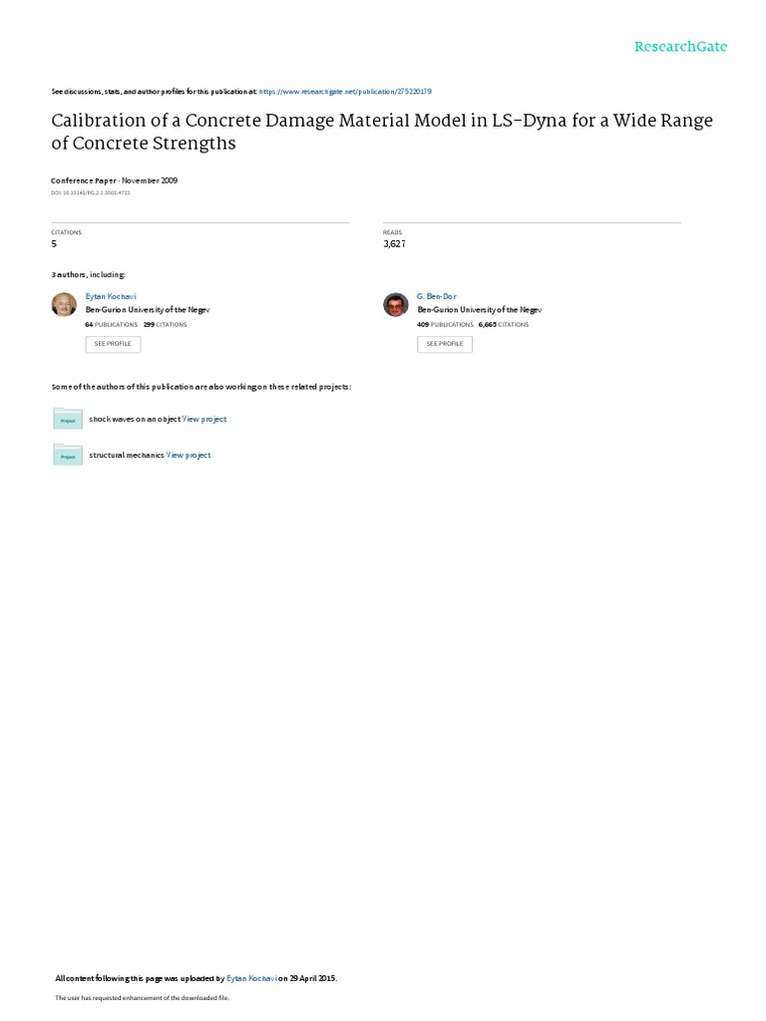Click 64 PUBLICATIONS stat under Eytan Kochavi
766x1021 pixels.
(112, 324)
